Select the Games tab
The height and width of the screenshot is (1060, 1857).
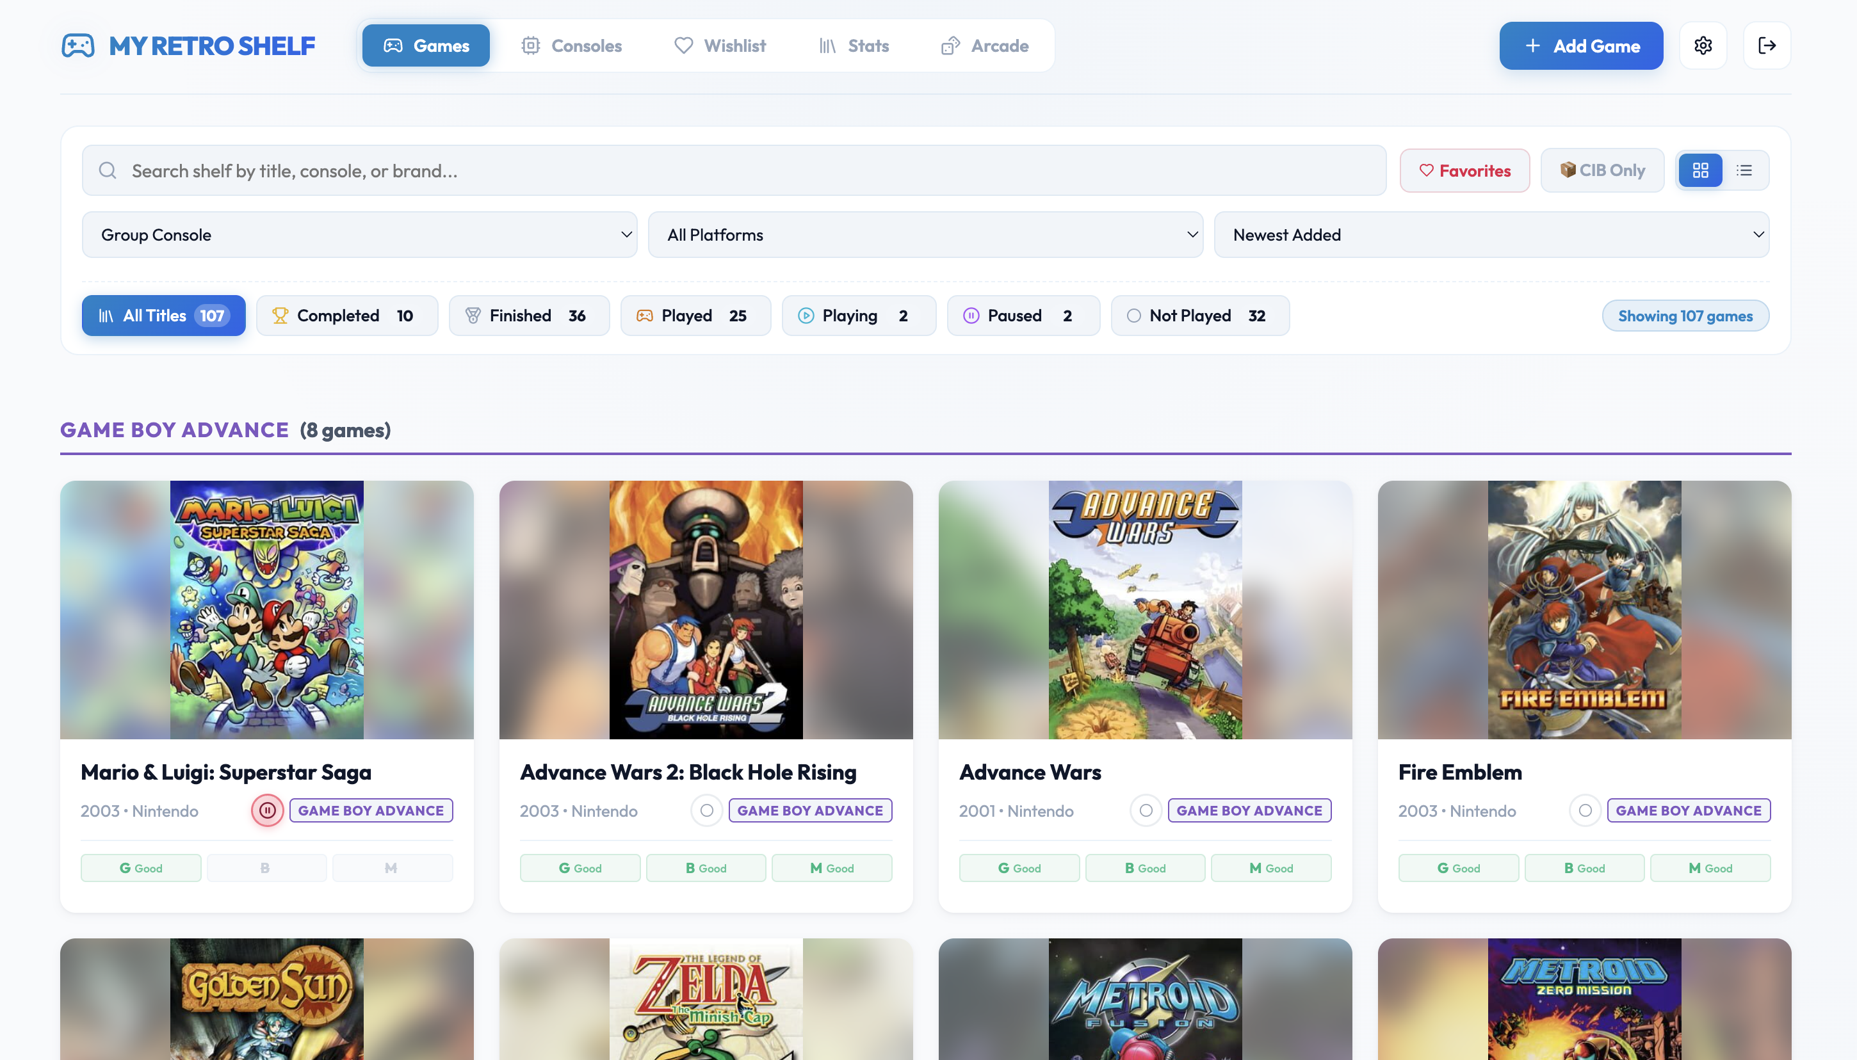[x=426, y=46]
